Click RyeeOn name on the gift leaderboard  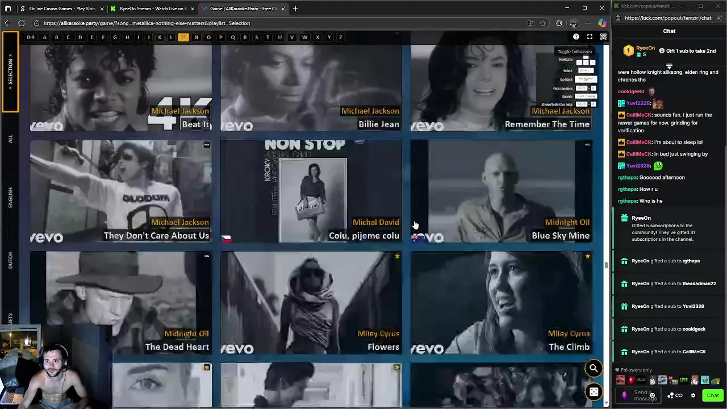pyautogui.click(x=645, y=48)
